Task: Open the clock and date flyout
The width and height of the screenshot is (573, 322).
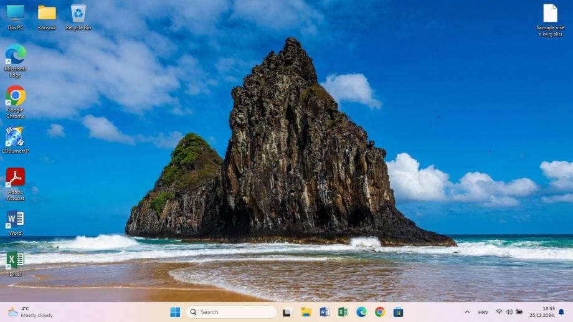Action: click(x=542, y=312)
